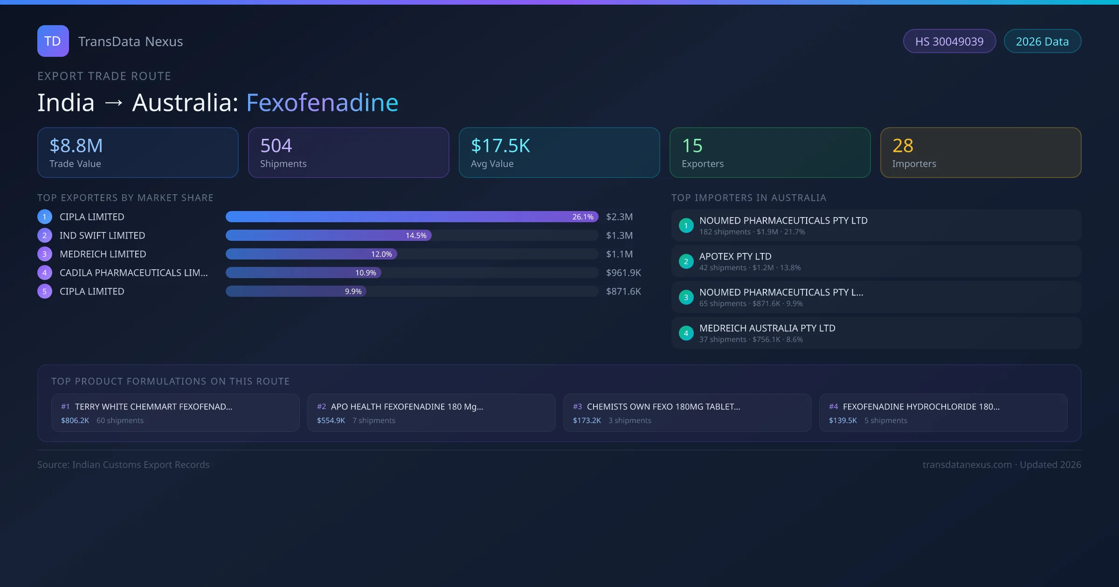Select the badge 2 next to APOTEX PTY LTD
The width and height of the screenshot is (1119, 587).
(x=686, y=261)
